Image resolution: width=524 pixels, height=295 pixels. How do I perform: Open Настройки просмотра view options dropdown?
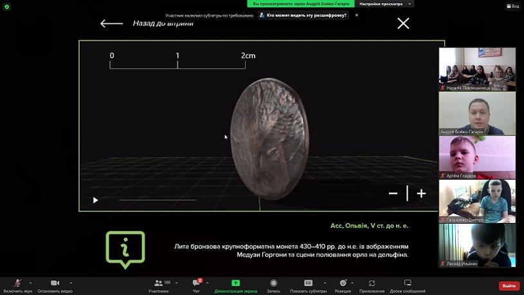coord(384,4)
